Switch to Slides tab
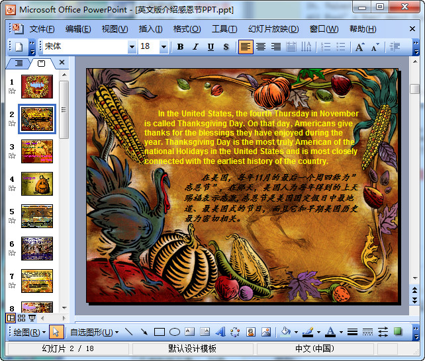The image size is (425, 361). 41,63
